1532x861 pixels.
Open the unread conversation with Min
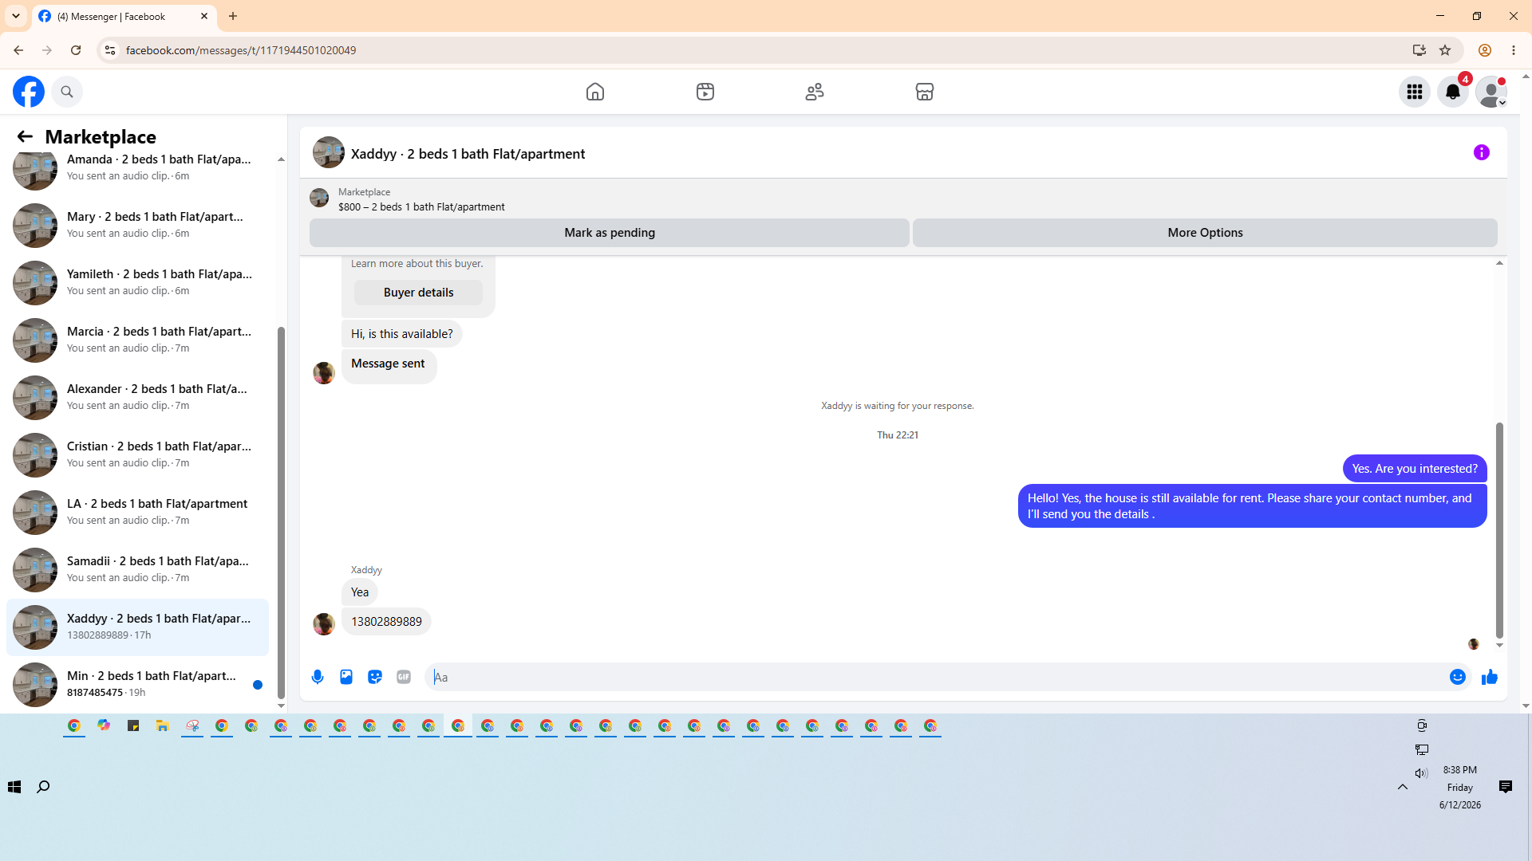137,685
